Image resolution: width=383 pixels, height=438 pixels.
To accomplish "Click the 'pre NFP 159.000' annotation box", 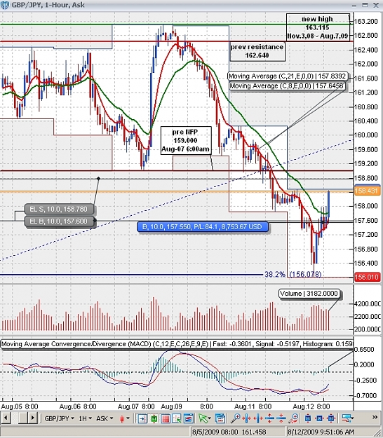I will (x=186, y=140).
